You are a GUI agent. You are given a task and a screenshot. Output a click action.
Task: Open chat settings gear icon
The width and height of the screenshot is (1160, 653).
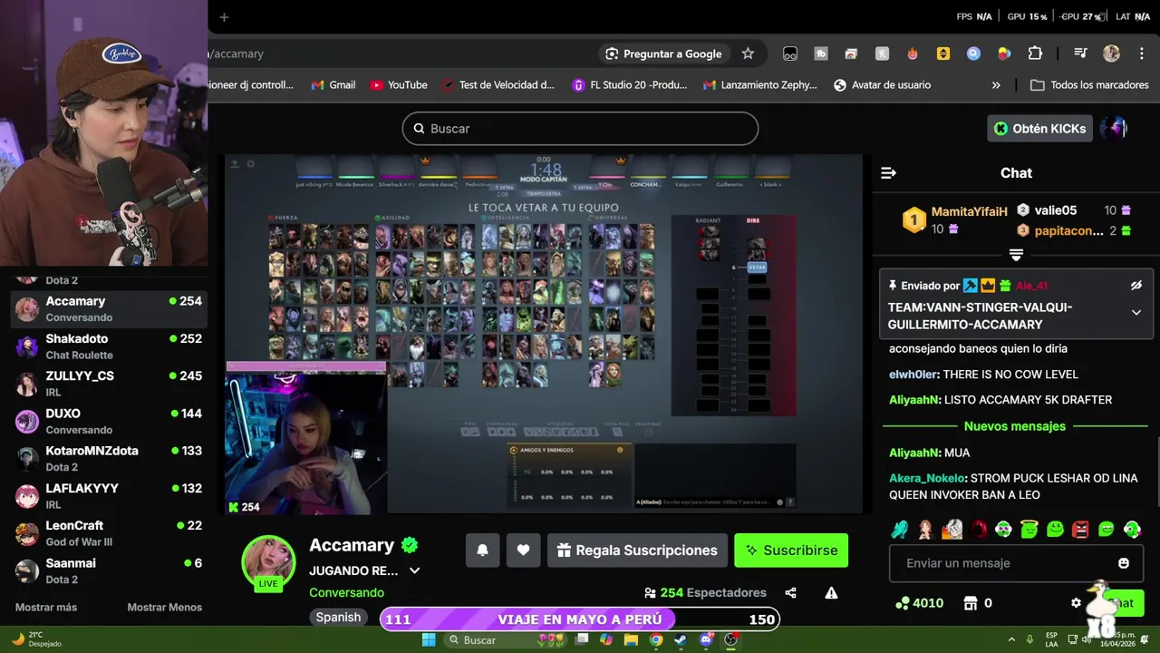click(x=1076, y=603)
